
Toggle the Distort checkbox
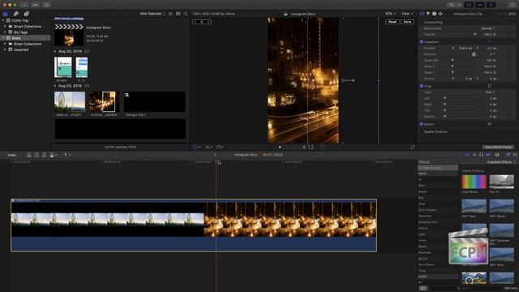click(422, 124)
